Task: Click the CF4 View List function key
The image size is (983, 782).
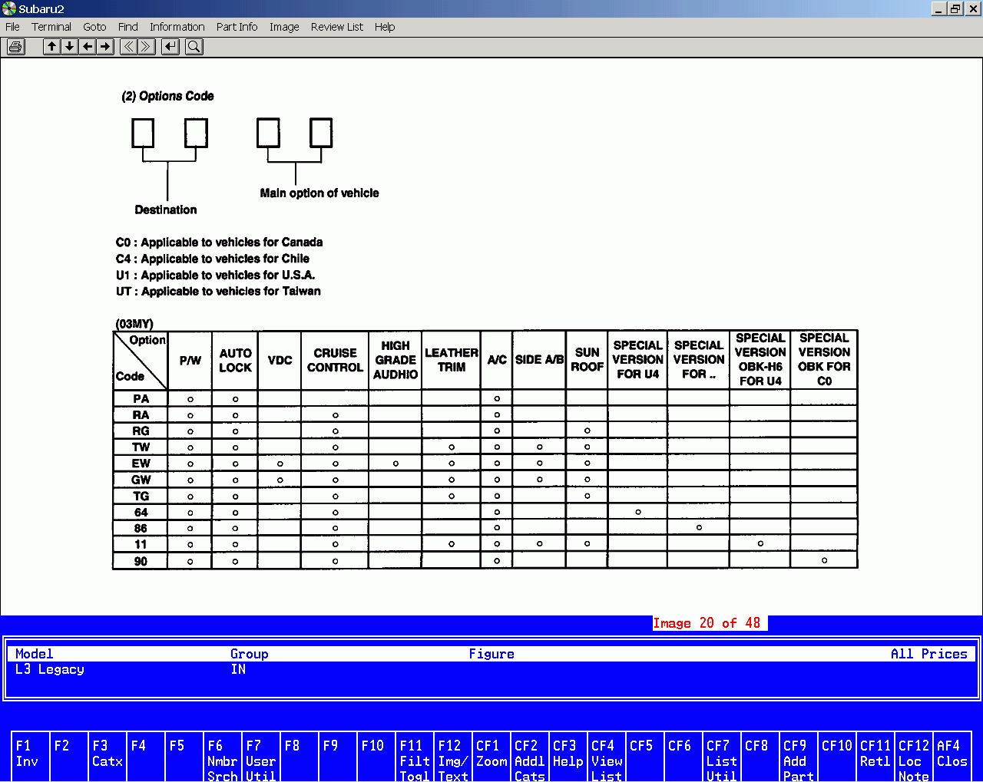Action: pyautogui.click(x=607, y=757)
